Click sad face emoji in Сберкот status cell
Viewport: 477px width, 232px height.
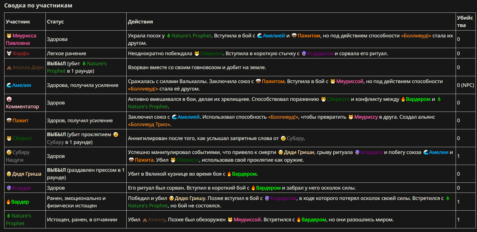pyautogui.click(x=116, y=134)
